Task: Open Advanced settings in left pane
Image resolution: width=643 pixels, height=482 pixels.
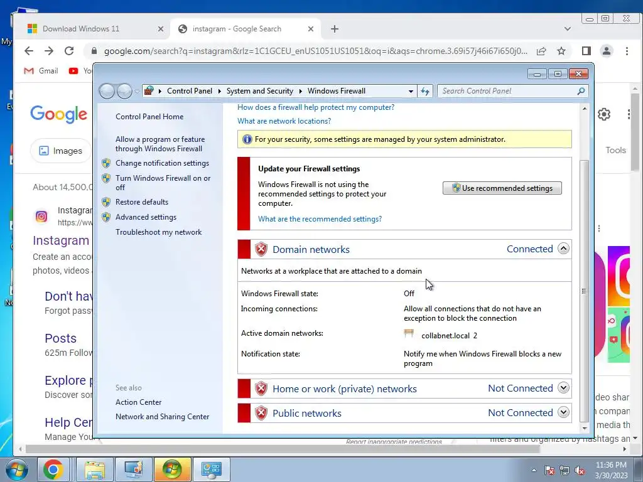Action: point(146,217)
